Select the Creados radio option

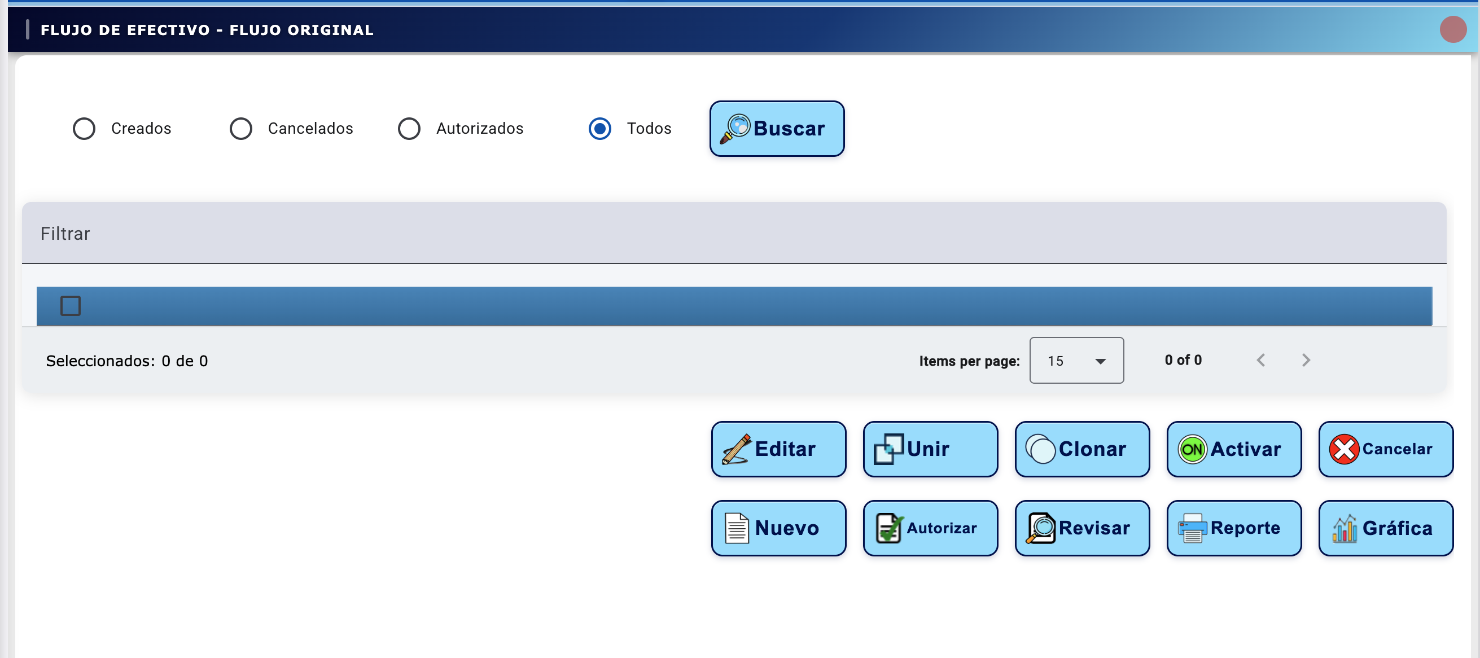(84, 129)
